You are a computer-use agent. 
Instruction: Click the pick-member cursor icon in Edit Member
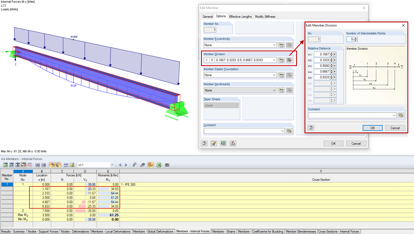233,143
